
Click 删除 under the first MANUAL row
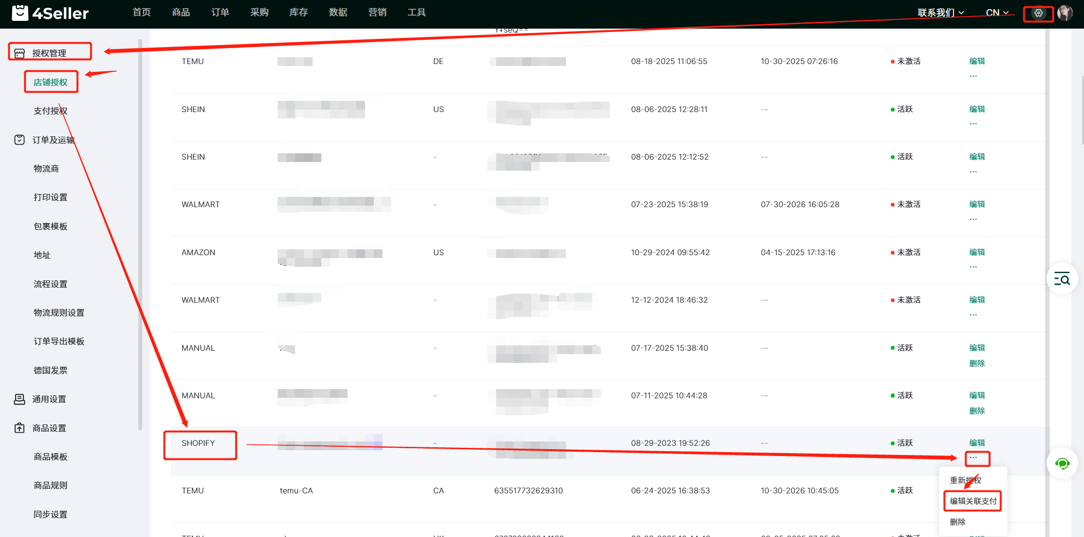[977, 363]
